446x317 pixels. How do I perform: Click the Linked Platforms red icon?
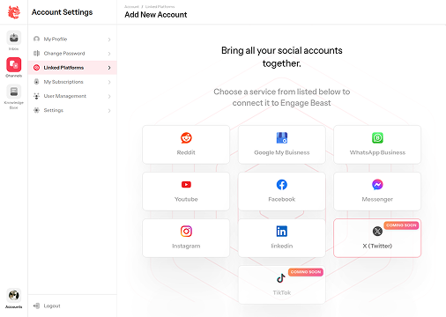(x=36, y=68)
